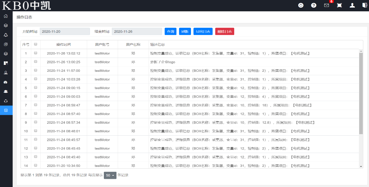Click the mail icon with 6 badge
The width and height of the screenshot is (369, 187).
pyautogui.click(x=326, y=5)
